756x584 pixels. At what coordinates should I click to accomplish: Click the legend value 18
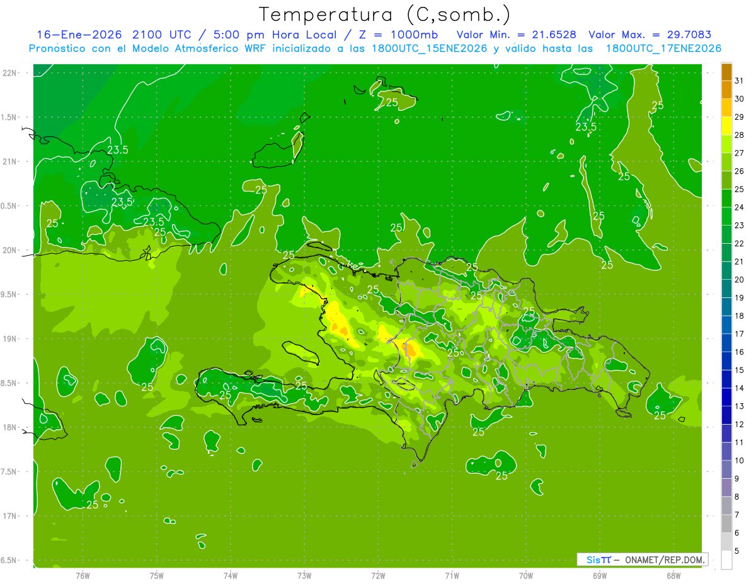(x=740, y=316)
